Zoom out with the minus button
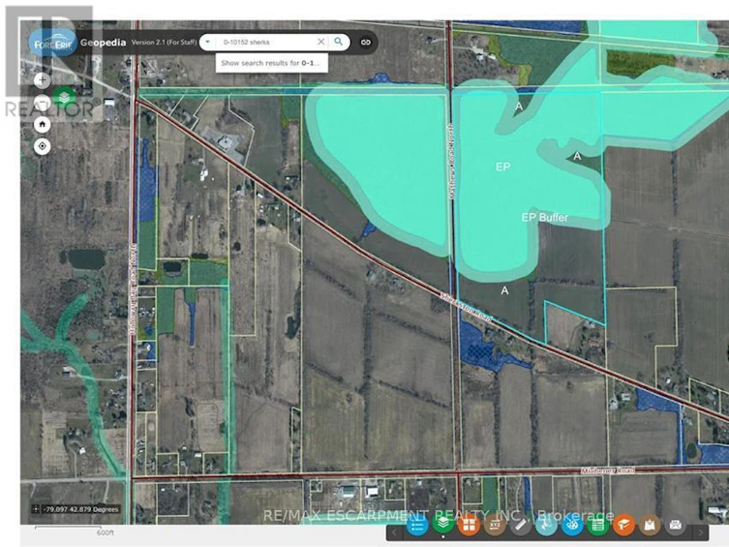This screenshot has height=547, width=729. click(42, 103)
